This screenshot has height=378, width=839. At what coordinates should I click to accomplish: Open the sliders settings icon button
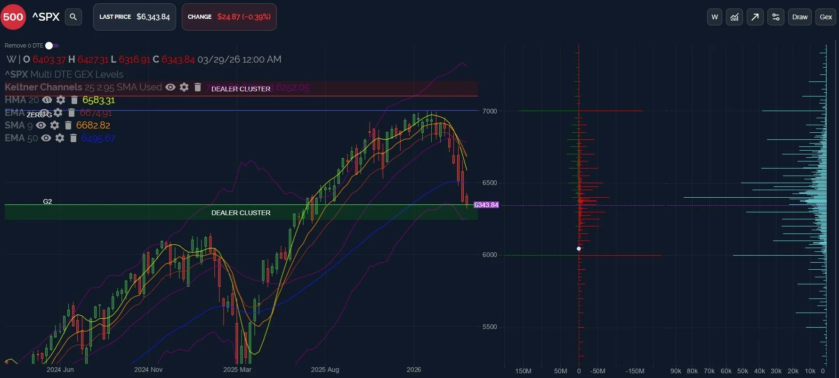tap(776, 17)
